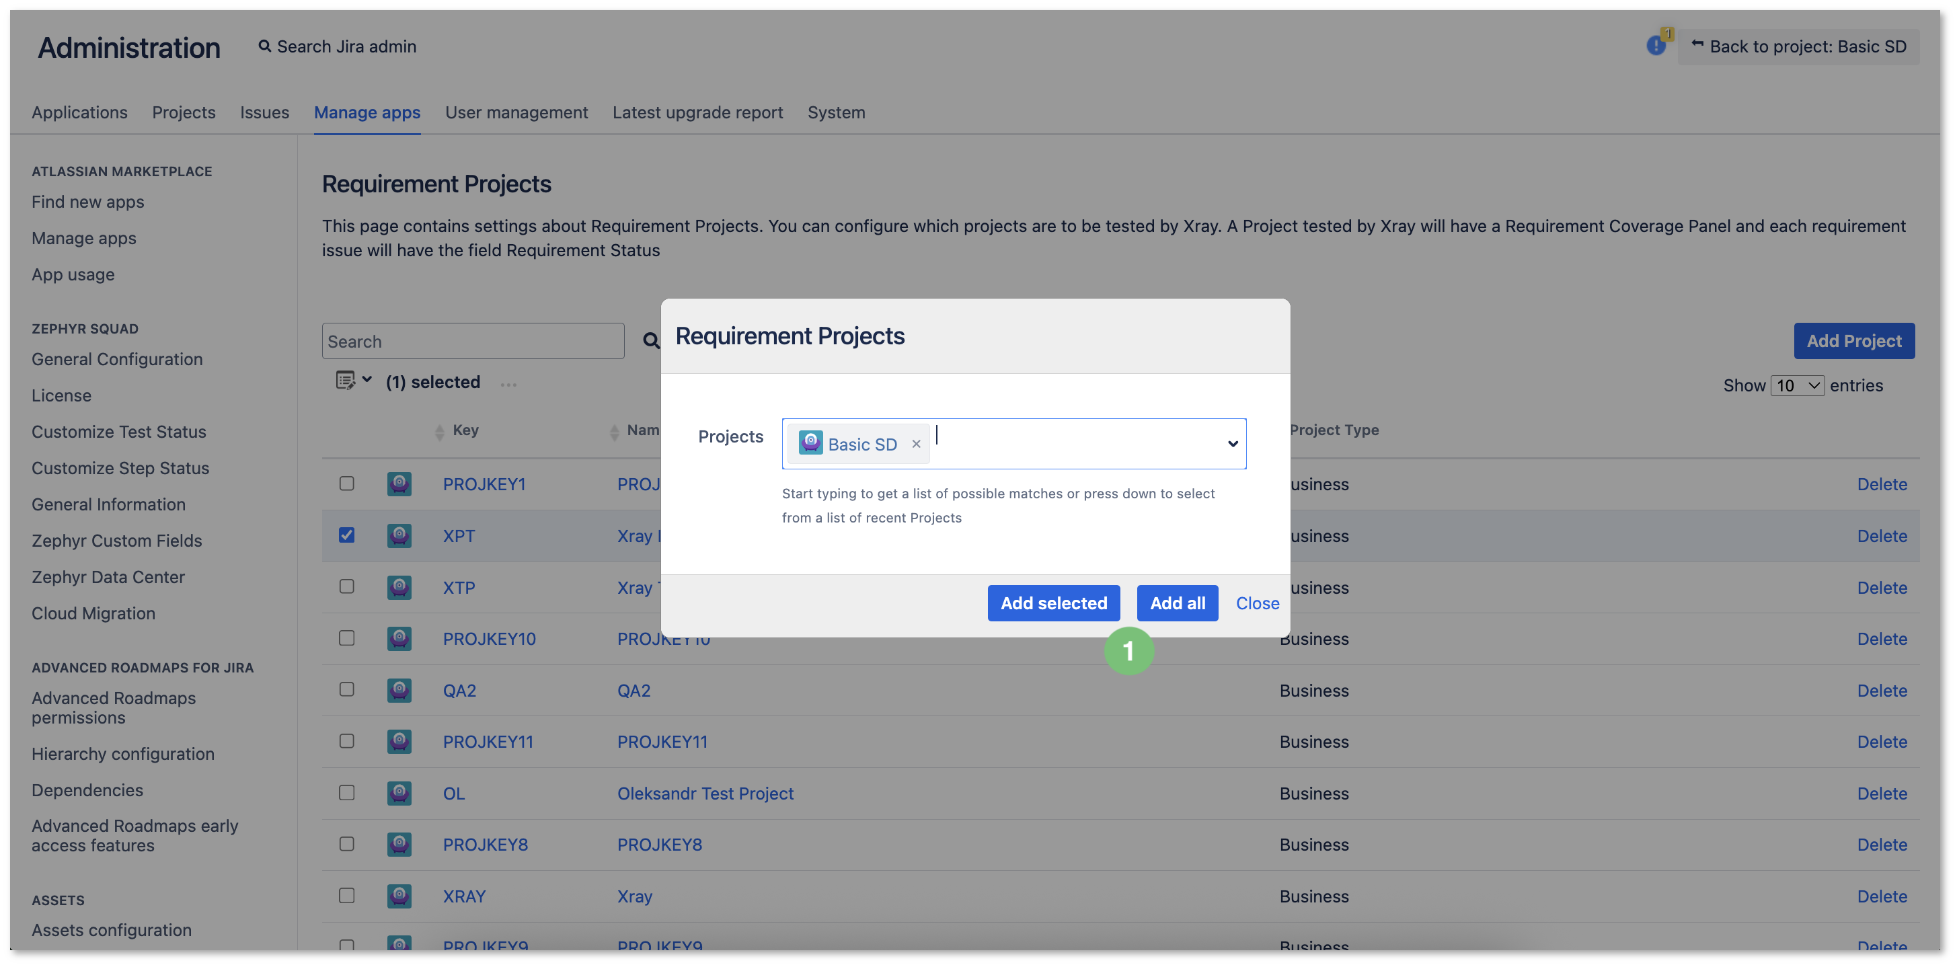This screenshot has width=1957, height=967.
Task: Click the XRAY project avatar icon
Action: click(x=399, y=896)
